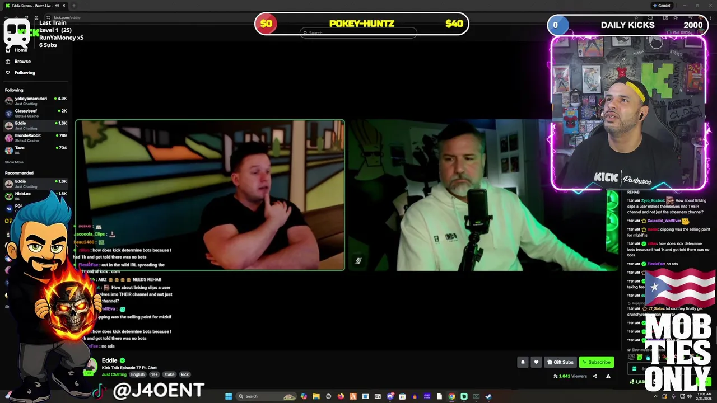Viewport: 717px width, 403px height.
Task: Click Zyro_Foxtrot's chat message about linking clips
Action: [x=668, y=206]
